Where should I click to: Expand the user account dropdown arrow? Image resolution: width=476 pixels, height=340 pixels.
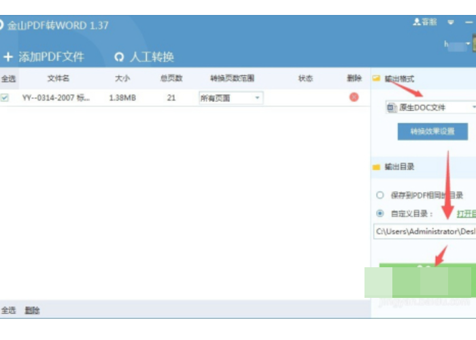coord(468,44)
